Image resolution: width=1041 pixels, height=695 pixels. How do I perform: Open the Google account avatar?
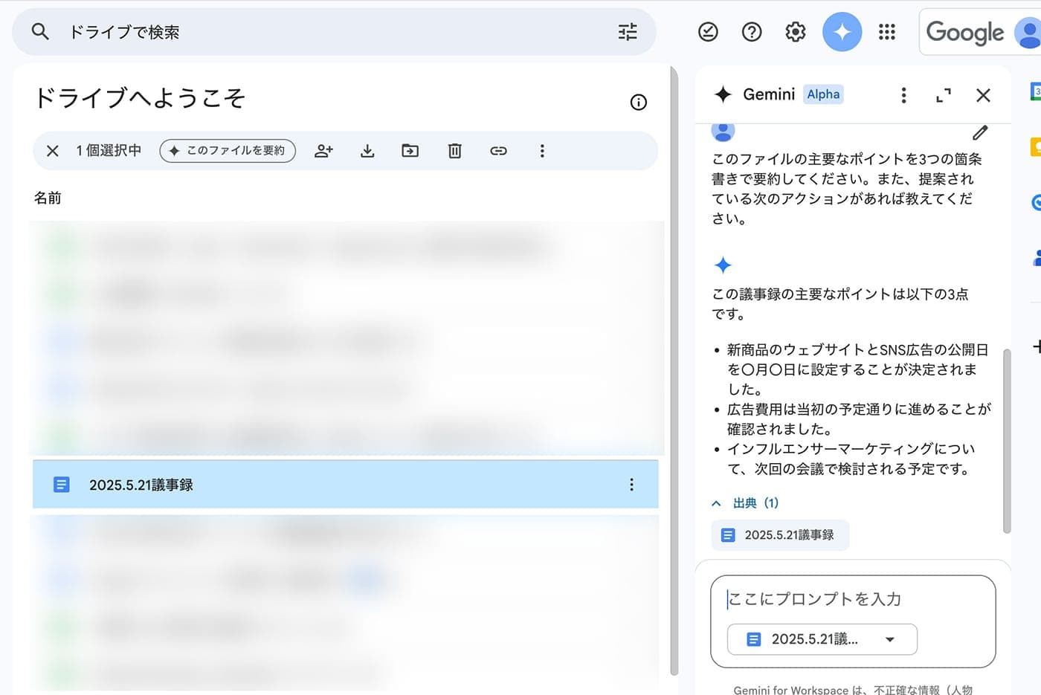[x=1030, y=33]
